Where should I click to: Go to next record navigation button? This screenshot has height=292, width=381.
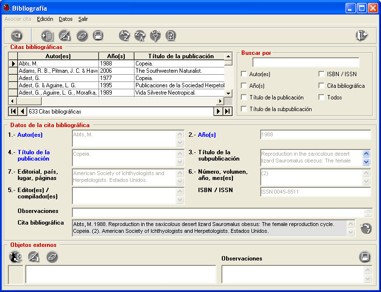218,112
